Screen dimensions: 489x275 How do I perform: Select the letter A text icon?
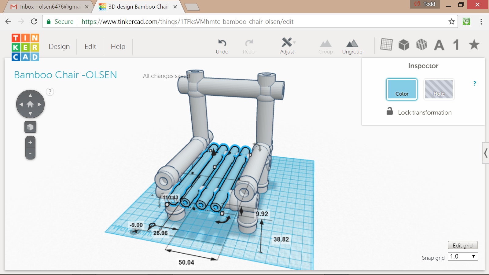[439, 45]
